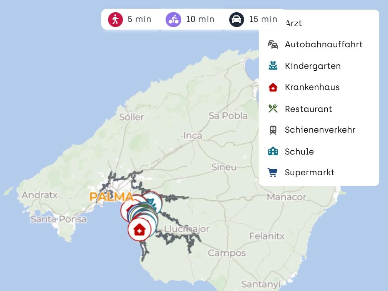Screen dimensions: 388x291
Task: Open the kindergarten bear marker near Palma
Action: click(151, 203)
